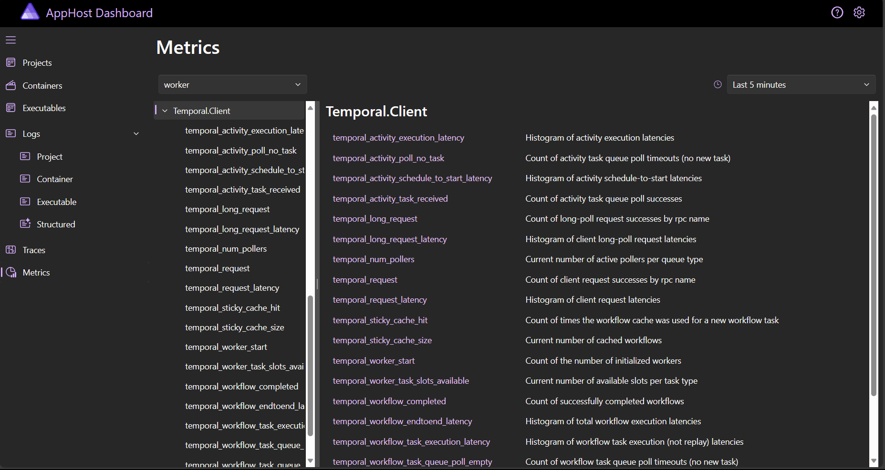This screenshot has width=885, height=470.
Task: Click the Structured logs sparkle icon
Action: (x=25, y=224)
